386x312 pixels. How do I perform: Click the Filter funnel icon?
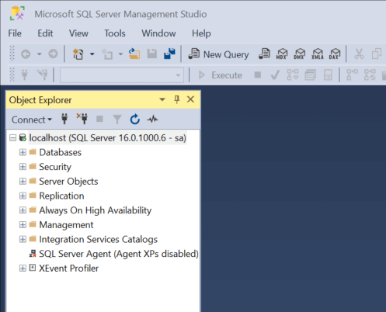coord(117,120)
